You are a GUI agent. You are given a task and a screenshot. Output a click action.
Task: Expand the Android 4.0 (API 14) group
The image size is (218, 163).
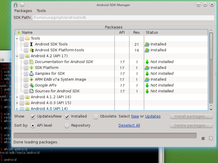pyautogui.click(x=17, y=109)
